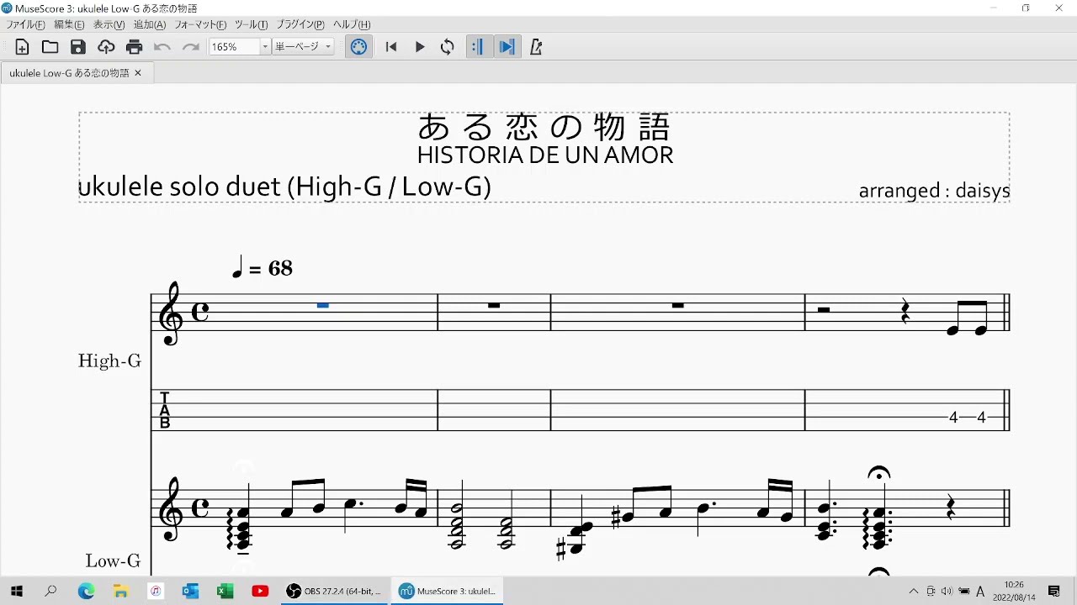Rewind playback to start
1077x605 pixels.
point(391,47)
